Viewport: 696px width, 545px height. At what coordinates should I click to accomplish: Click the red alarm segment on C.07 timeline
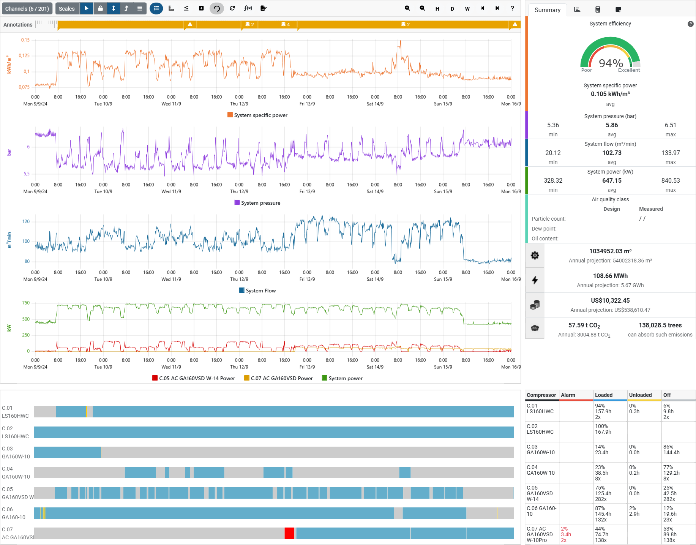pyautogui.click(x=289, y=533)
